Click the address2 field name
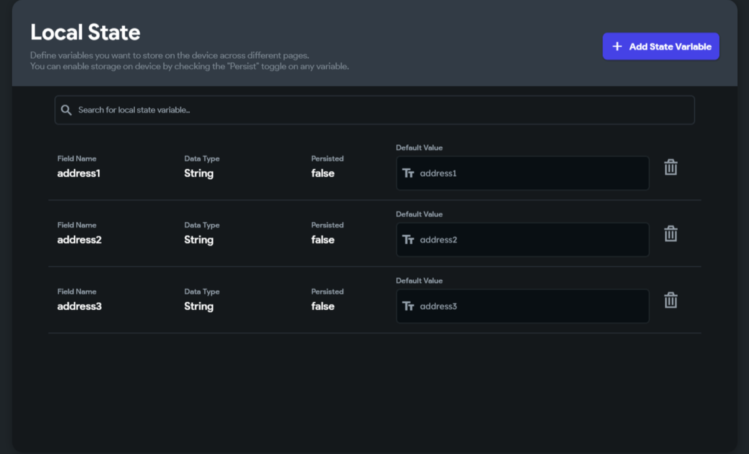The width and height of the screenshot is (749, 454). pyautogui.click(x=79, y=240)
